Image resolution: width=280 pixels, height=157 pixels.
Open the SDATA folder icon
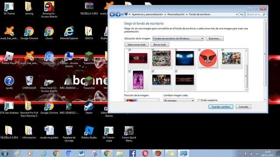89,33
